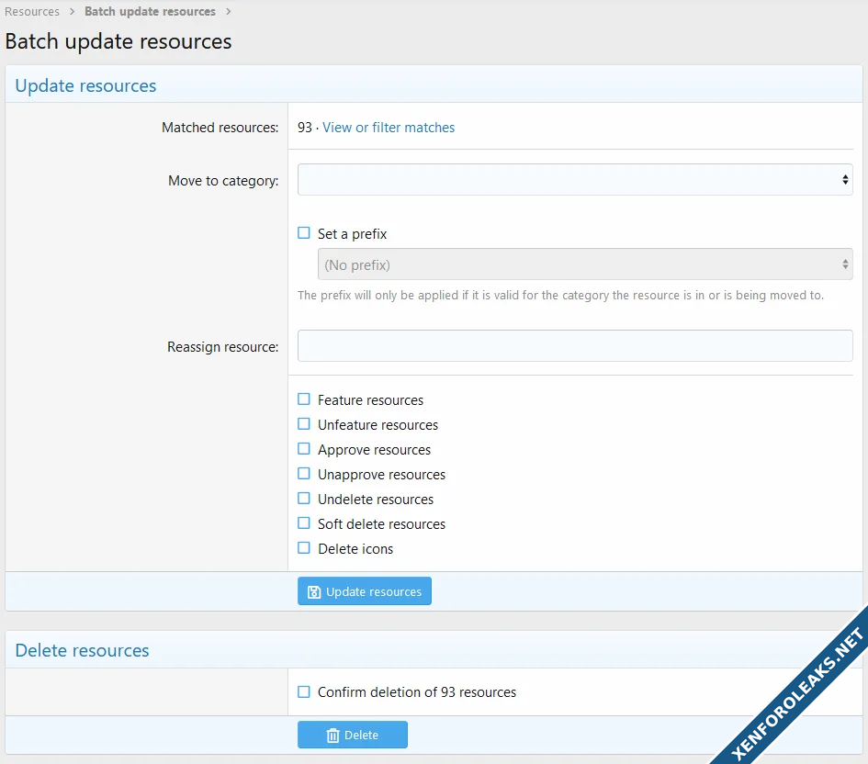This screenshot has height=764, width=868.
Task: Click breadcrumb chevron after Resources
Action: point(72,12)
